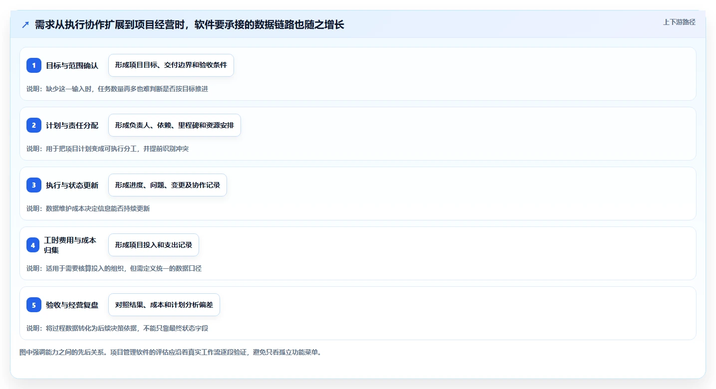Click the note 适用于需要核算投入的组织
Screen dimensions: 716x389
tap(114, 268)
